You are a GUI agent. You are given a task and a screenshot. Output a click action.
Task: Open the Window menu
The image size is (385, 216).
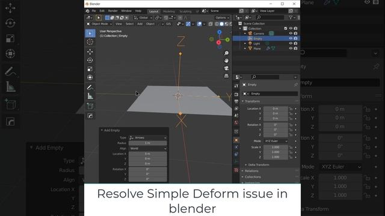coord(126,11)
